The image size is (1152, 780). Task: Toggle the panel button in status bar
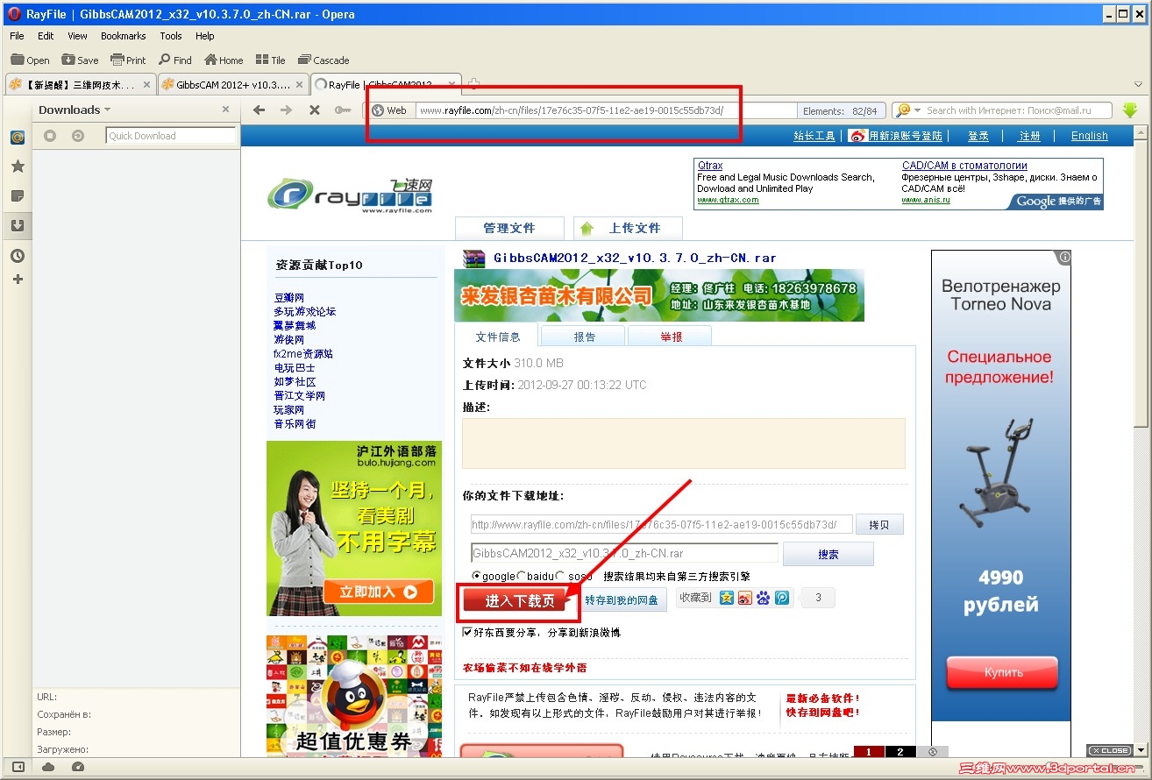point(18,767)
